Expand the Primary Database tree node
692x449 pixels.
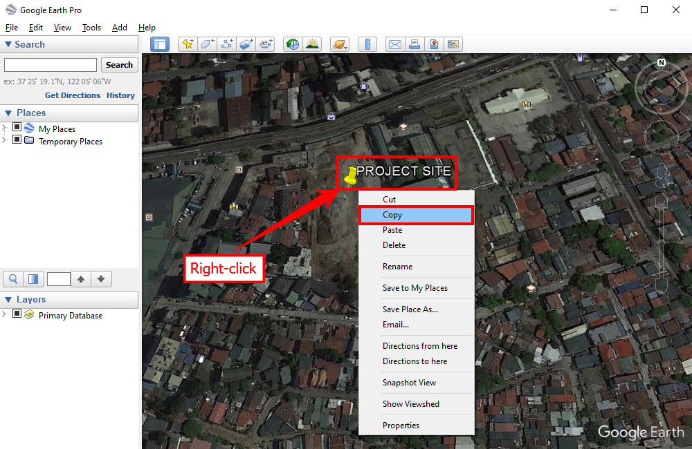coord(4,314)
